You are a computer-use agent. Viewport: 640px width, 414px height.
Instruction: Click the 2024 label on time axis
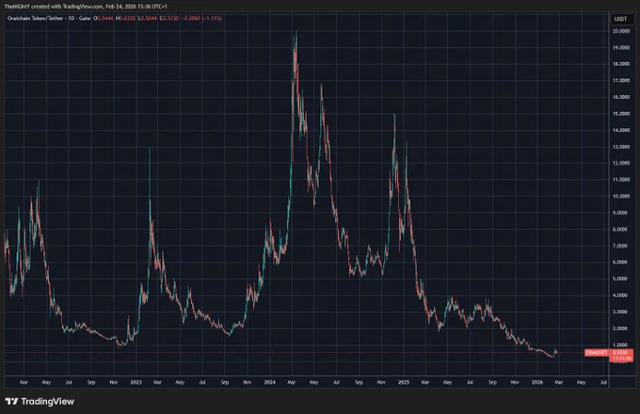point(270,382)
